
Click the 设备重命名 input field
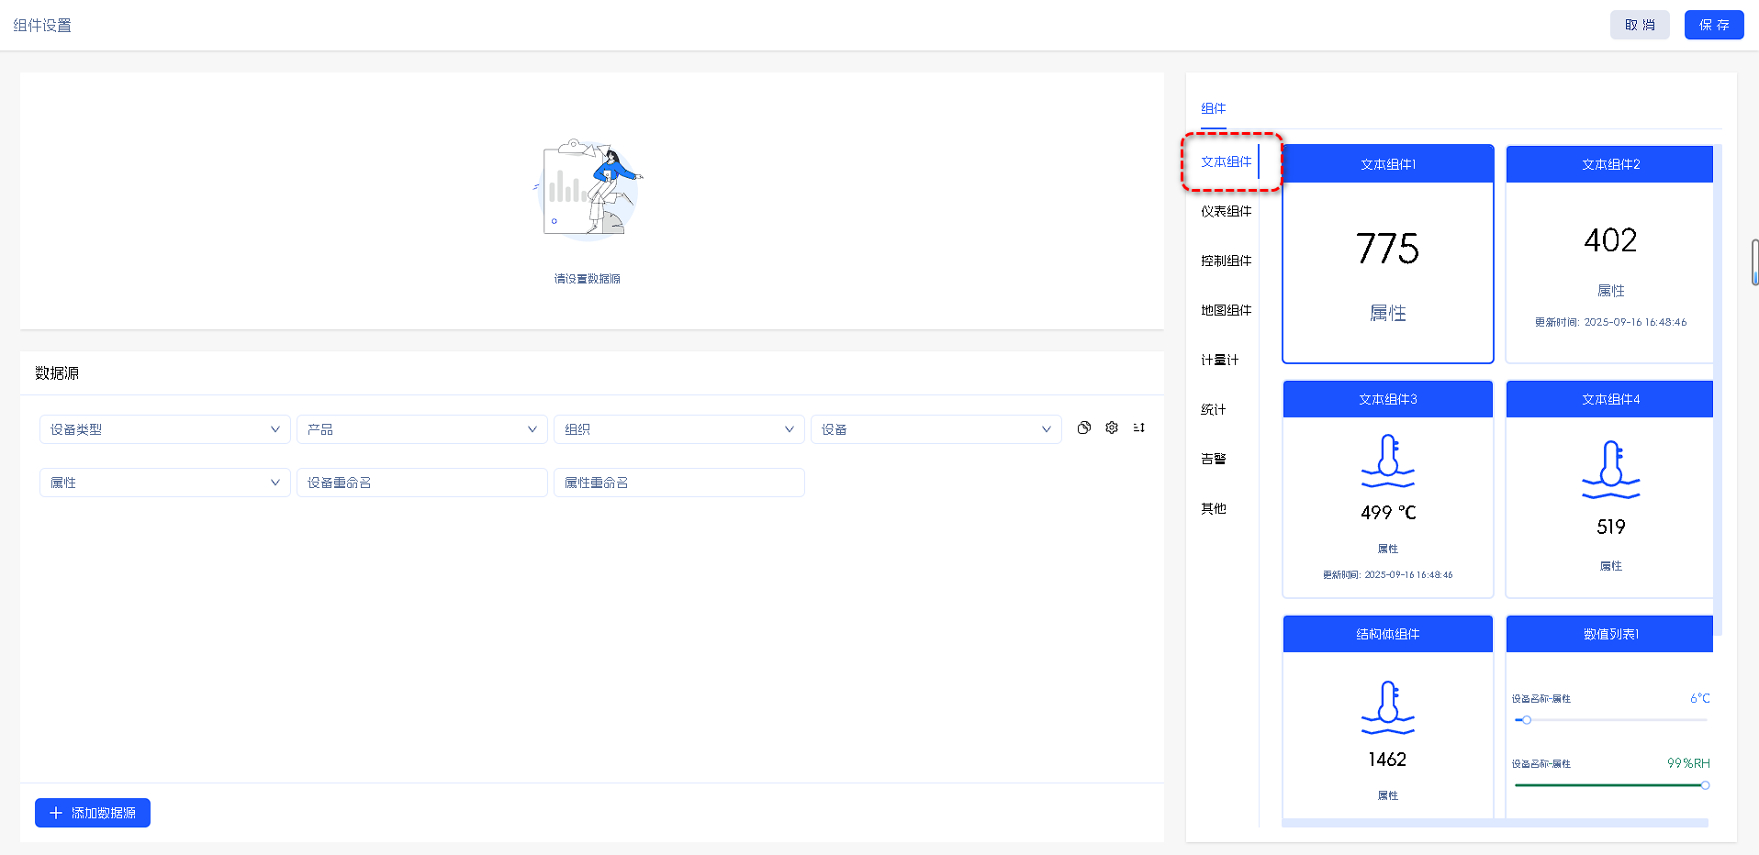coord(422,483)
